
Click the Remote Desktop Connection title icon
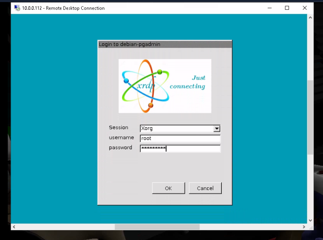[x=17, y=8]
